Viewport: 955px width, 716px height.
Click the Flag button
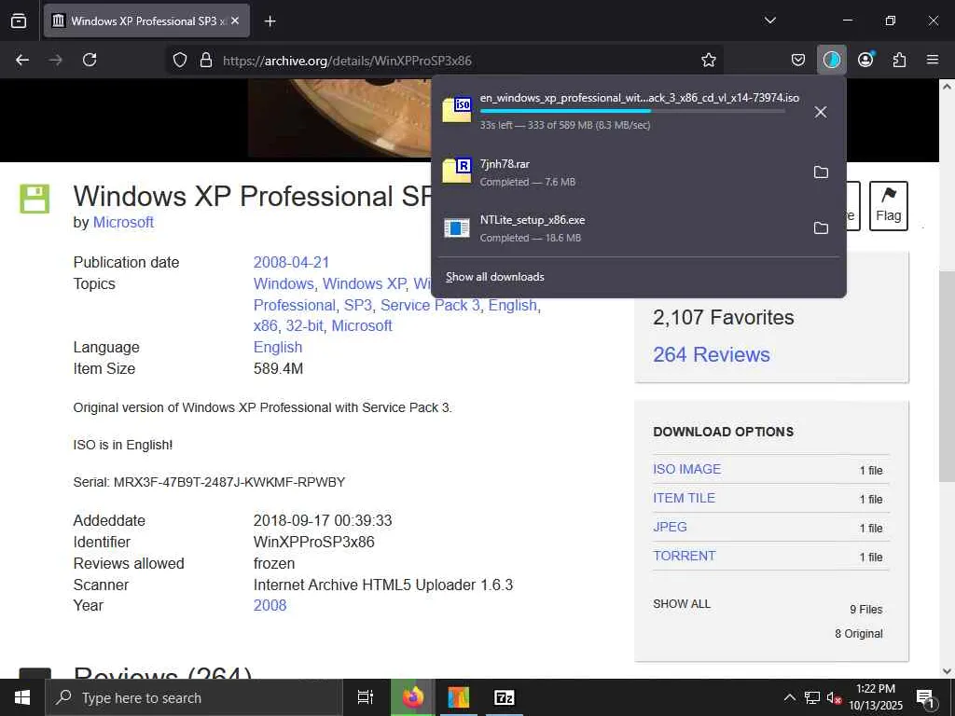pos(888,205)
